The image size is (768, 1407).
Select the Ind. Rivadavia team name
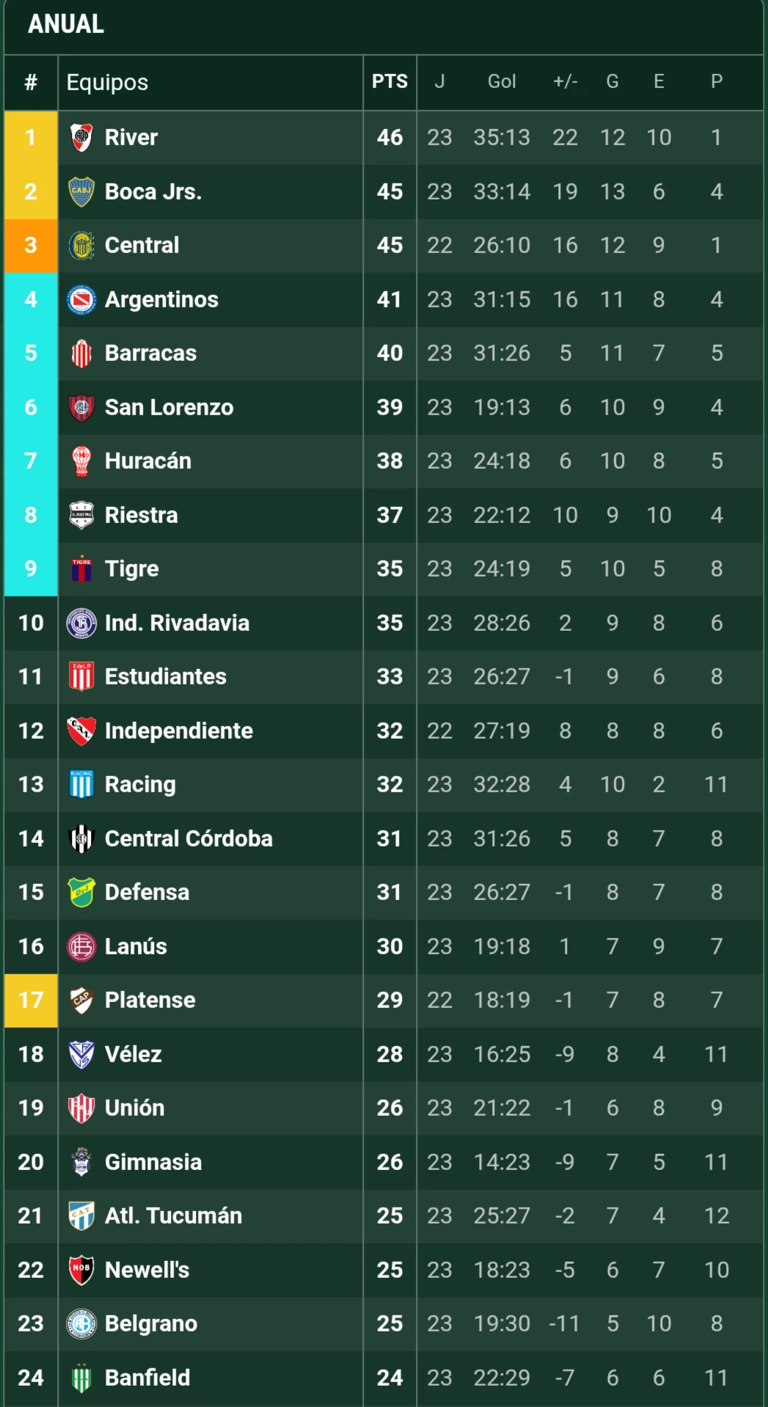point(177,623)
